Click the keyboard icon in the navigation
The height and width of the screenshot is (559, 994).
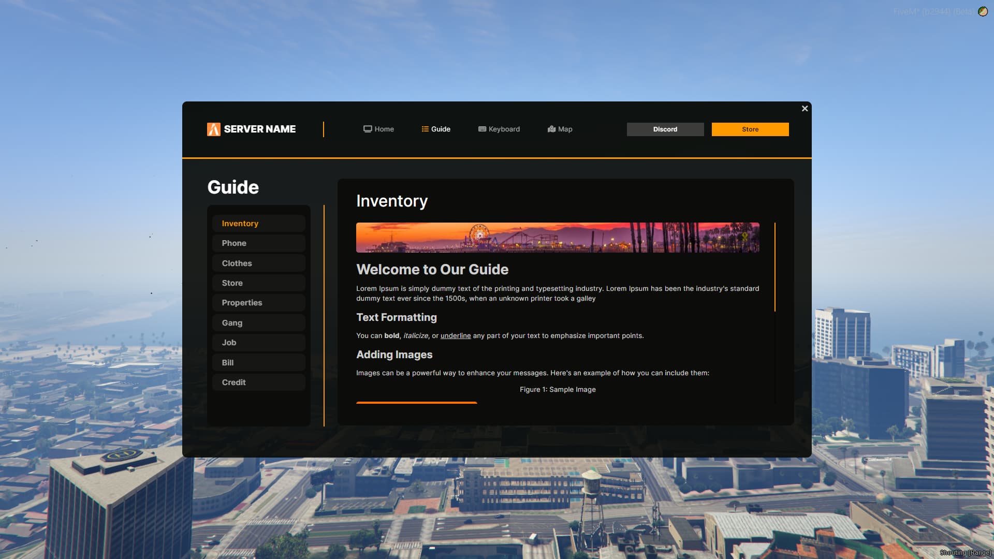(482, 129)
